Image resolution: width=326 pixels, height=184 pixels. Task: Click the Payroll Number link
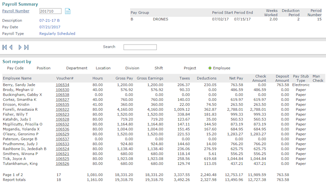pyautogui.click(x=16, y=11)
